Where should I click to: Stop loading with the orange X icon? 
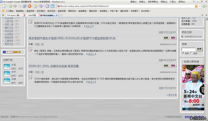pyautogui.click(x=30, y=6)
